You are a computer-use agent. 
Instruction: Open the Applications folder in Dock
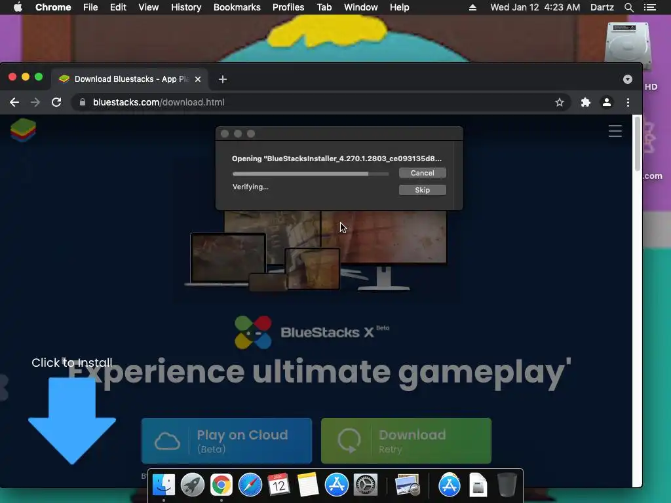click(x=450, y=485)
